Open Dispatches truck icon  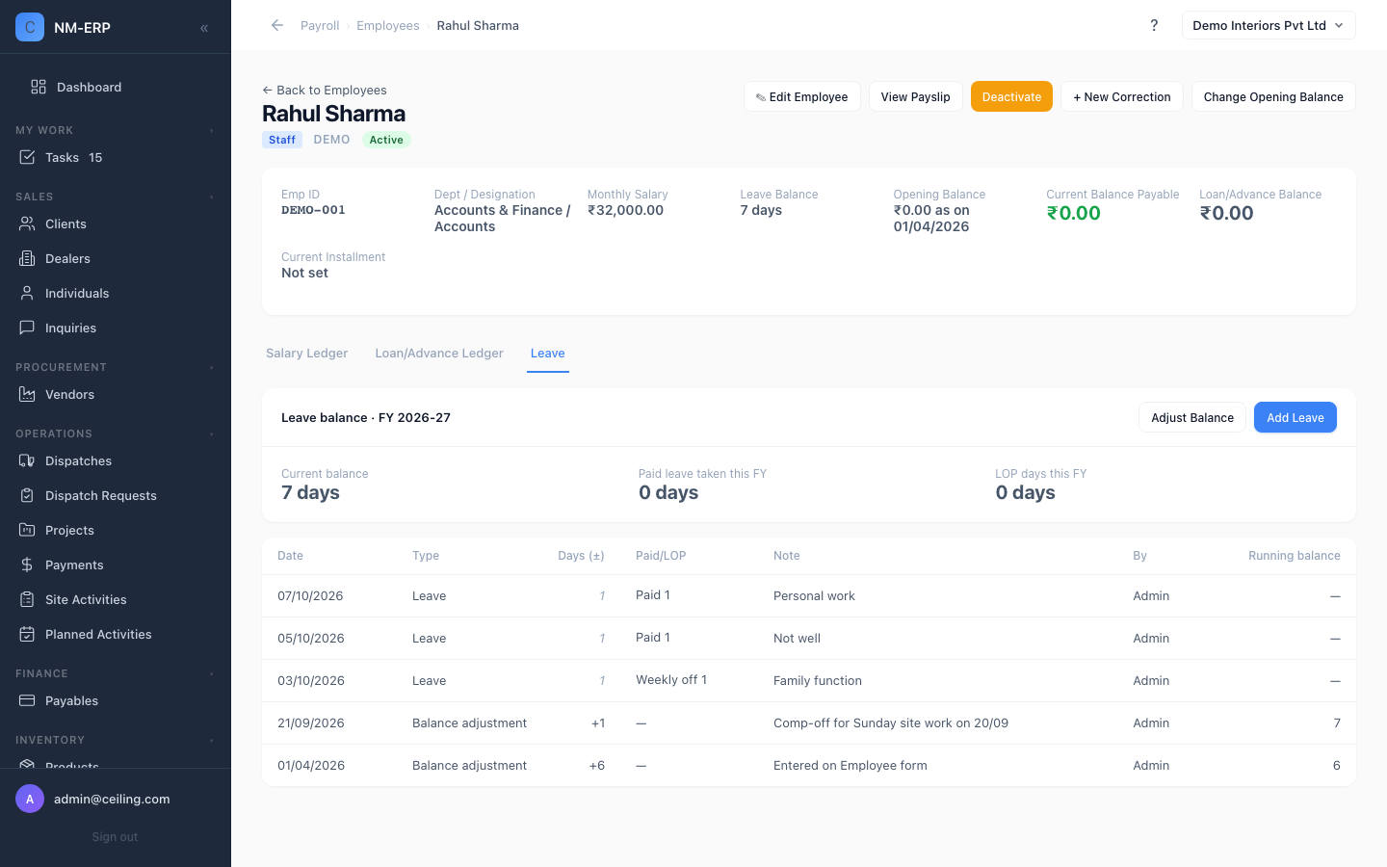[x=27, y=460]
